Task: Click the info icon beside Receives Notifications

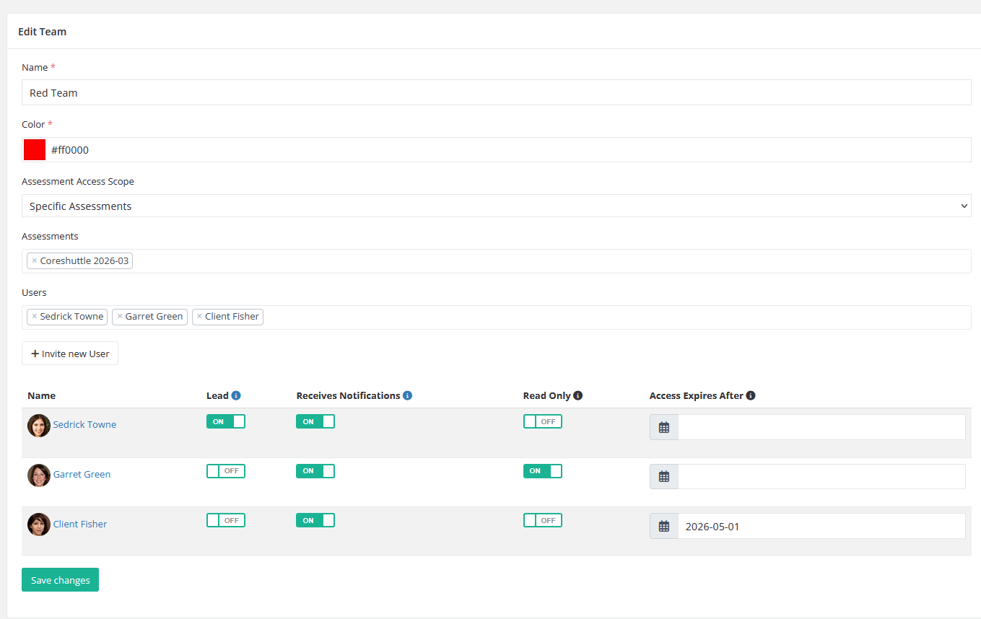Action: pyautogui.click(x=408, y=395)
